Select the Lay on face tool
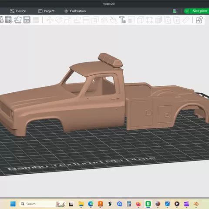Image resolution: width=209 pixels, height=209 pixels. pyautogui.click(x=77, y=20)
